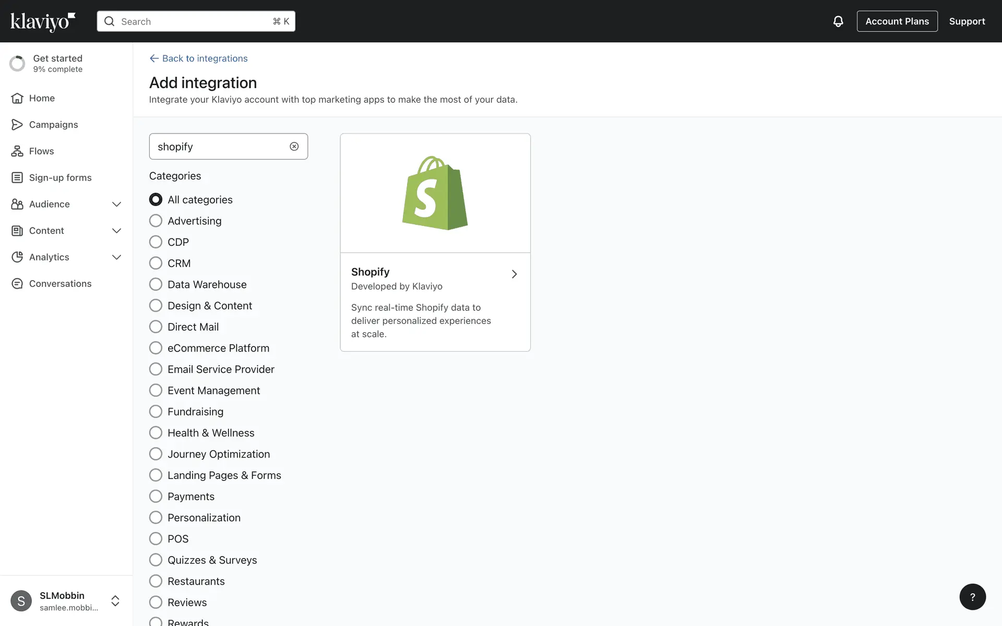
Task: Open the notifications bell
Action: tap(838, 21)
